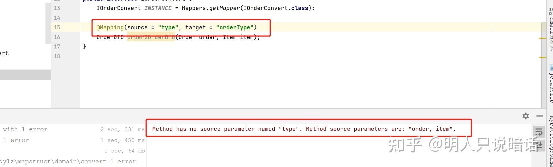Click the upper yellow warning stripe marker

(542, 38)
